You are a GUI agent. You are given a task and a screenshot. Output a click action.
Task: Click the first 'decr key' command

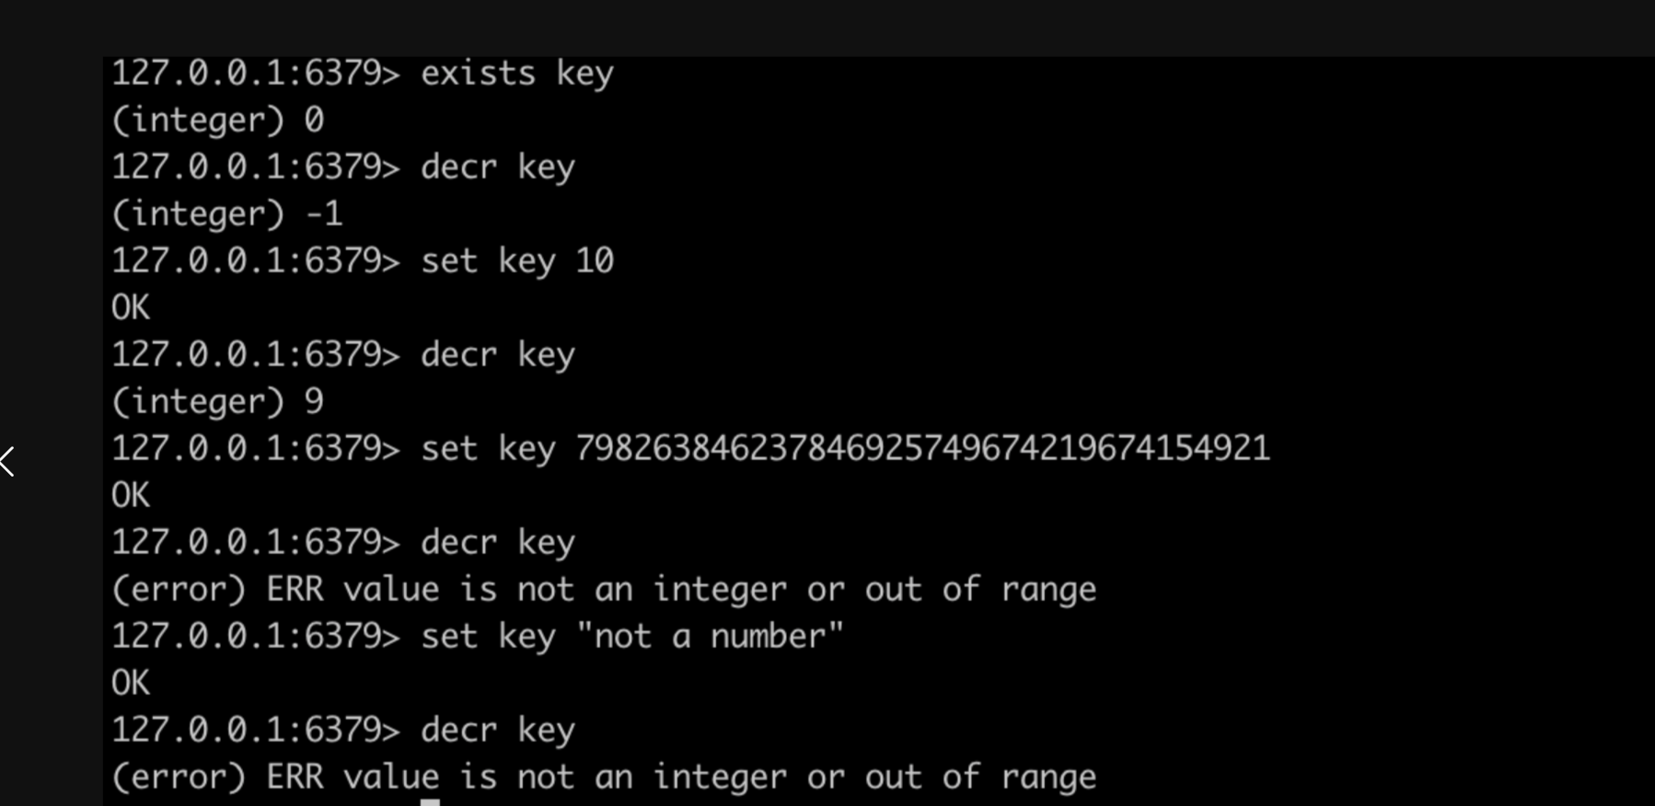point(498,167)
